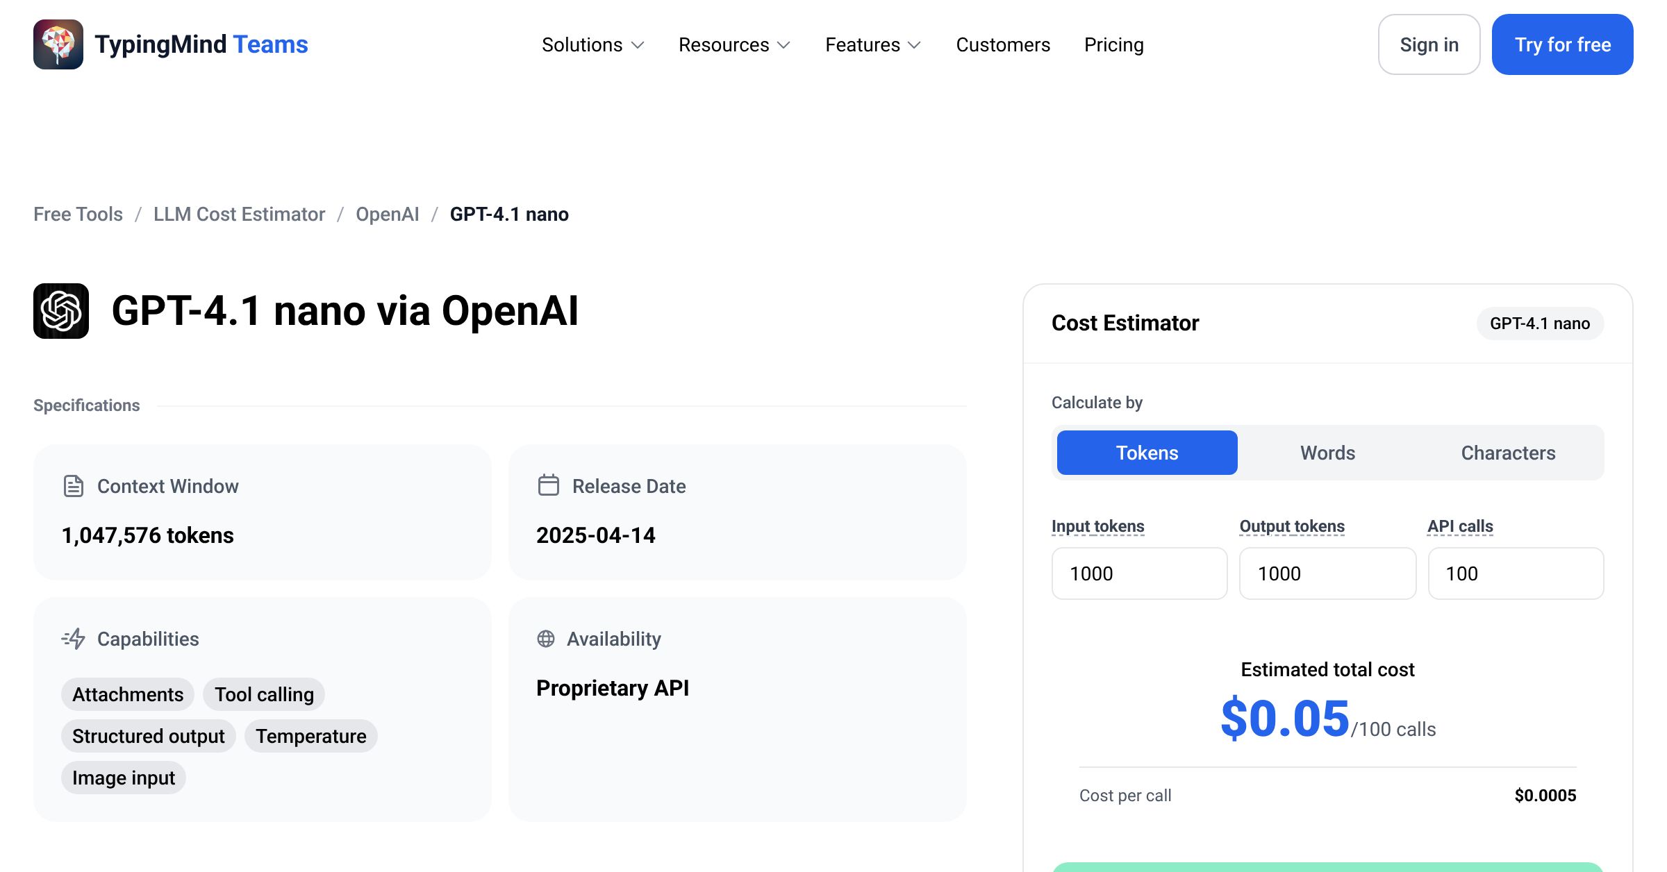
Task: Focus the Output tokens field
Action: pos(1328,573)
